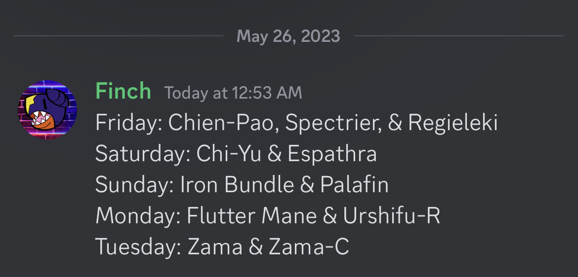Click the word Palafin
Viewport: 578px width, 277px height.
(354, 185)
